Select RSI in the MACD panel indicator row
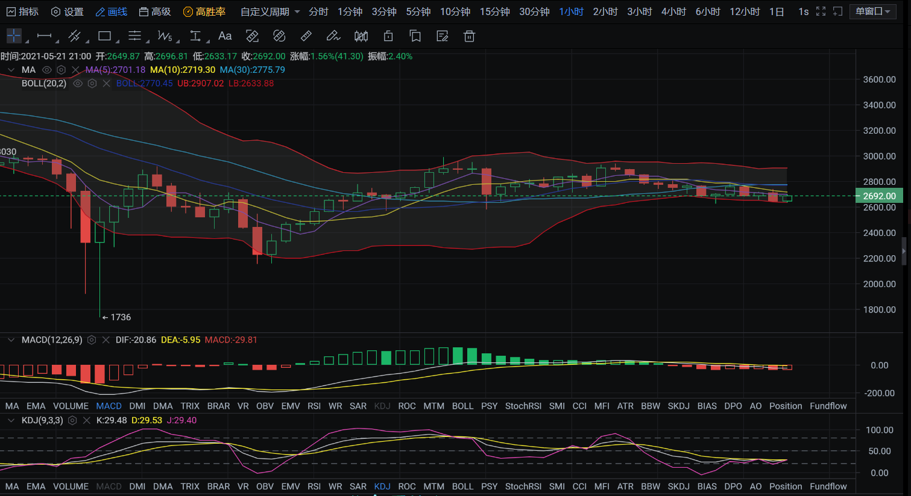Viewport: 911px width, 496px height. click(x=314, y=406)
